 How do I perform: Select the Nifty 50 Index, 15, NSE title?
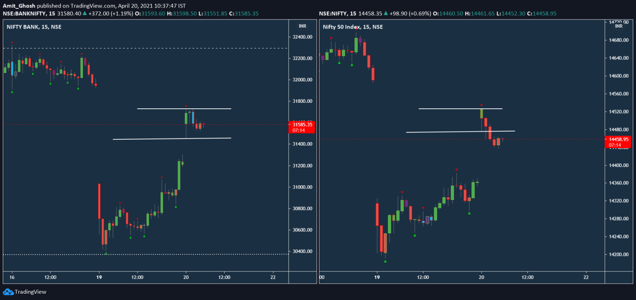coord(353,27)
